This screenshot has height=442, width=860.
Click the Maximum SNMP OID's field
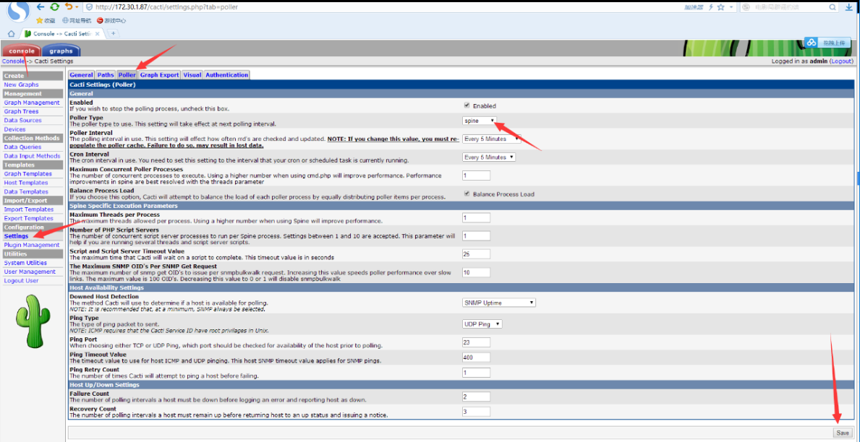476,272
